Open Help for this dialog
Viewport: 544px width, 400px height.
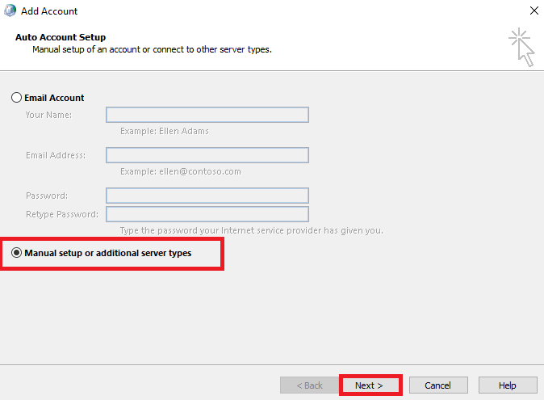tap(508, 385)
